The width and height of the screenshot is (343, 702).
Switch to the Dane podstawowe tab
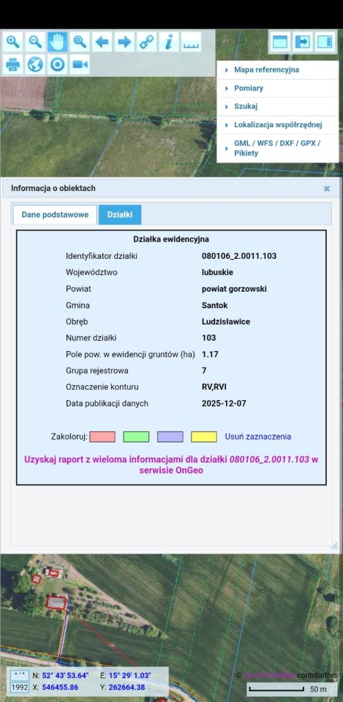[55, 214]
